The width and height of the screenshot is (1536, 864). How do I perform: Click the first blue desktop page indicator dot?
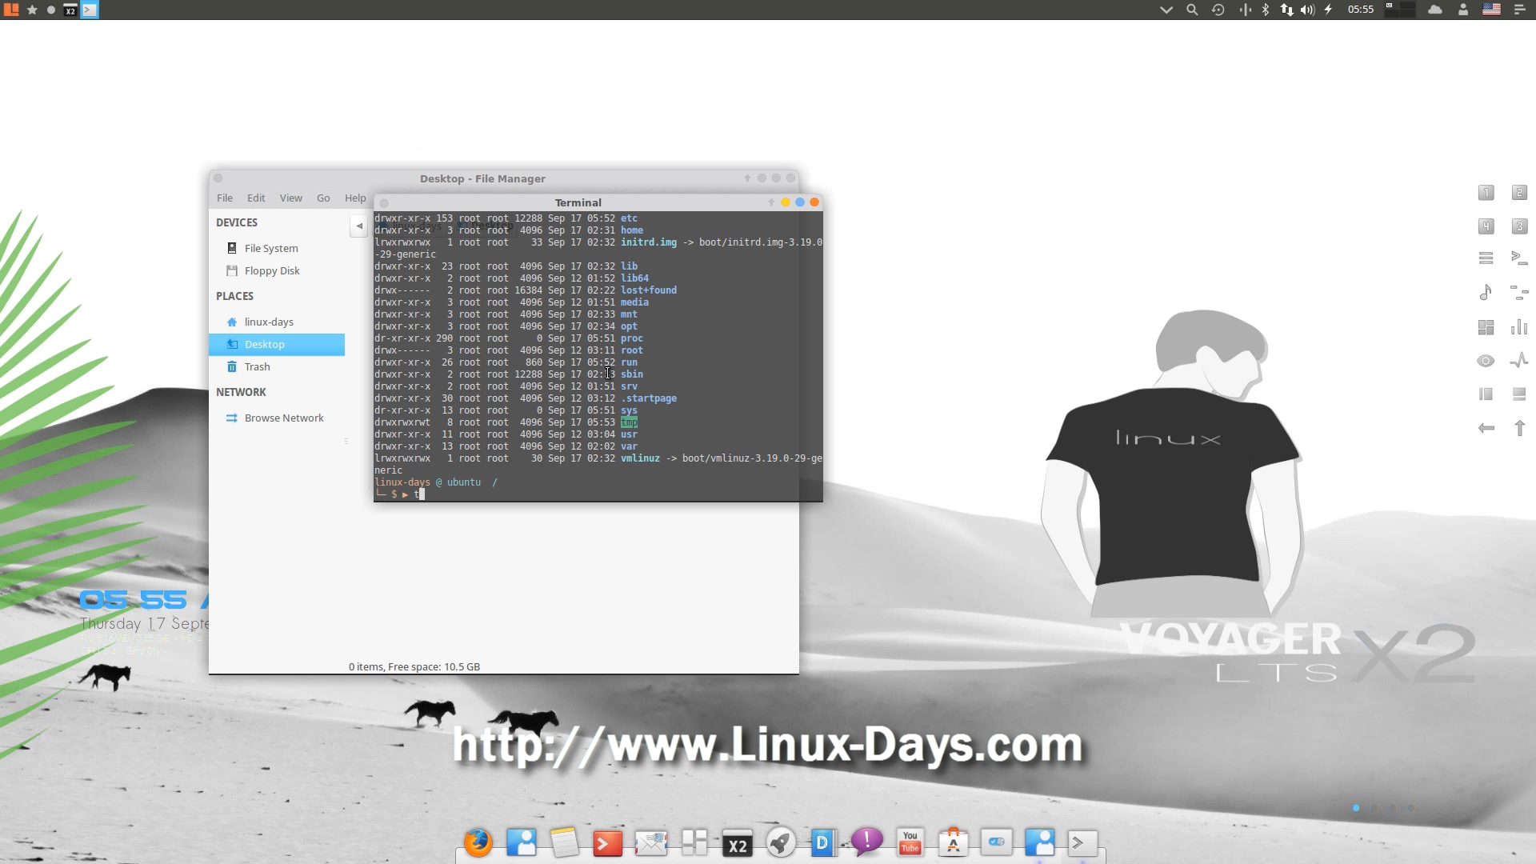pyautogui.click(x=1356, y=808)
